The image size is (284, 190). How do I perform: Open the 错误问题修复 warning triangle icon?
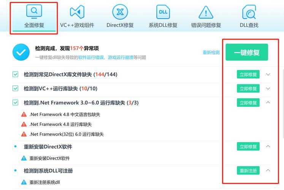coord(206,12)
